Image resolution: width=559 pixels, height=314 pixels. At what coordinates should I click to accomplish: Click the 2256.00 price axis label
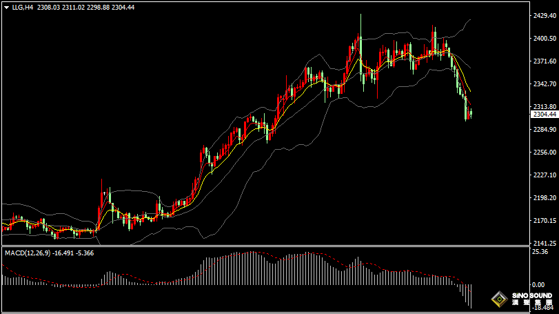click(x=544, y=153)
